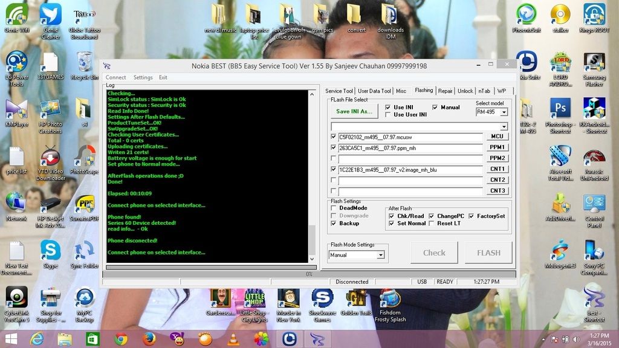Launch Skype from the desktop
This screenshot has width=619, height=348.
(50, 250)
